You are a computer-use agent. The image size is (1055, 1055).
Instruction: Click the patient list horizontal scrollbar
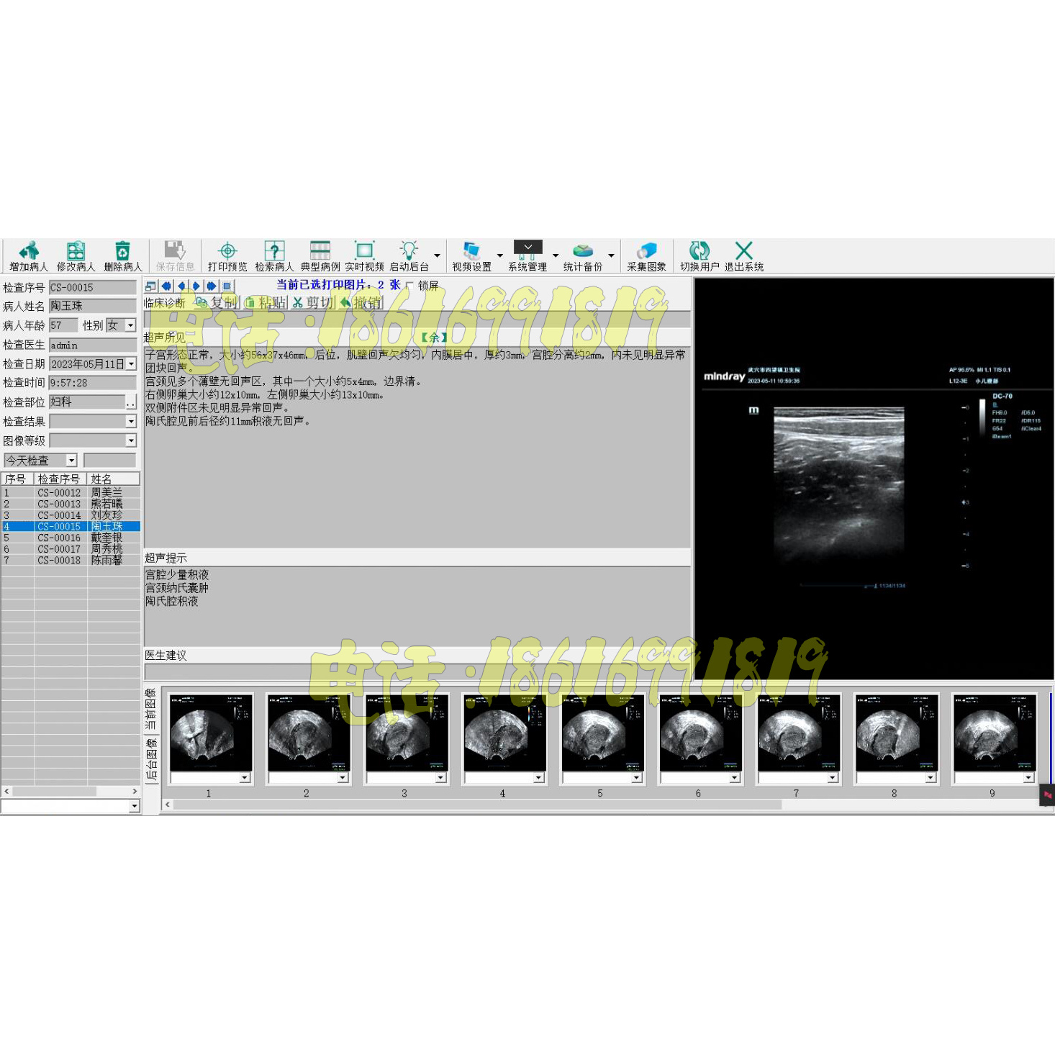coord(55,791)
